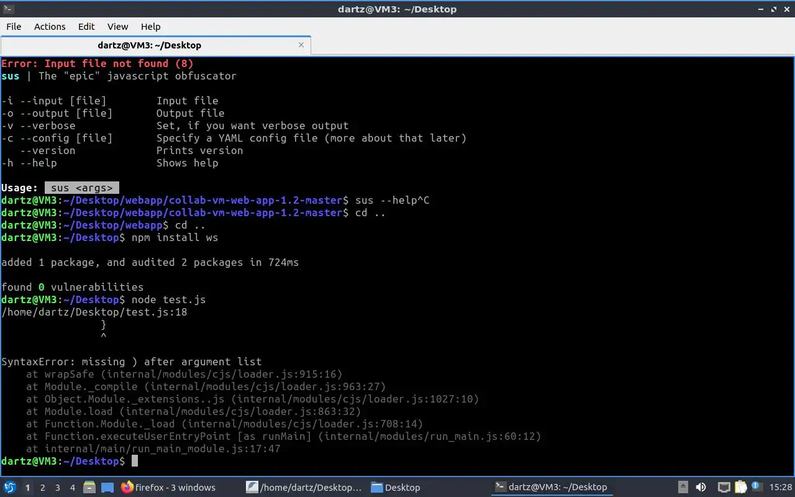Click the "node test.js" command text
This screenshot has height=497, width=795.
[168, 299]
